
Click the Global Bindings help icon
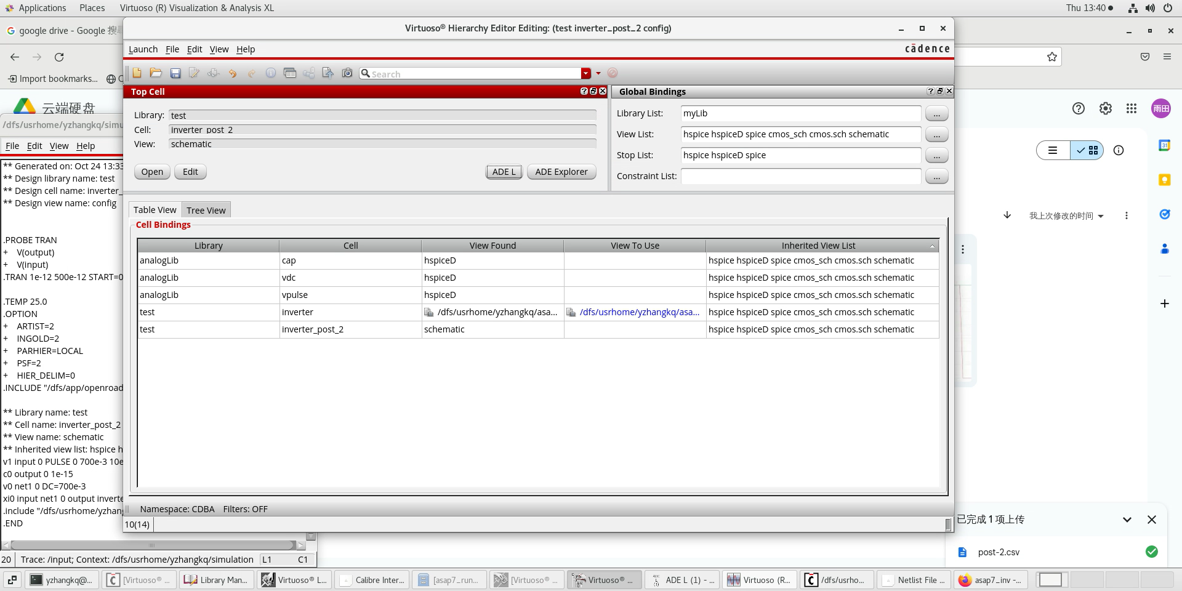coord(931,91)
